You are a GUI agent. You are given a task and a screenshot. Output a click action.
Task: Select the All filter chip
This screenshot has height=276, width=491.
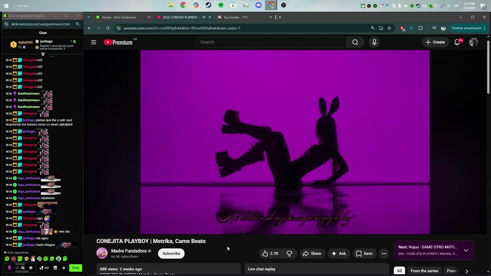(x=399, y=271)
